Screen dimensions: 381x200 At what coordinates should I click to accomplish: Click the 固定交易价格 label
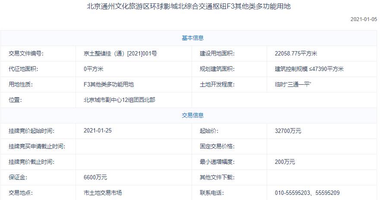tap(217, 146)
